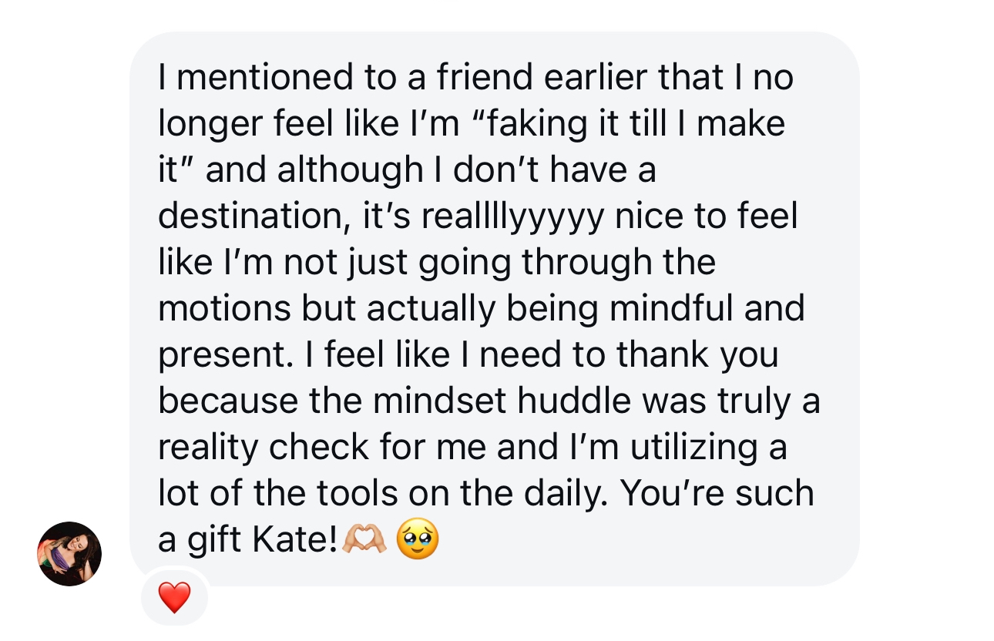Click the word "mindful" in the message

click(x=660, y=309)
